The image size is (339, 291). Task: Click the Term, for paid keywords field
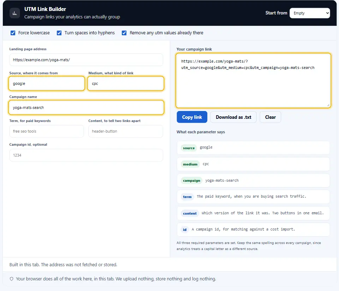[x=47, y=131]
